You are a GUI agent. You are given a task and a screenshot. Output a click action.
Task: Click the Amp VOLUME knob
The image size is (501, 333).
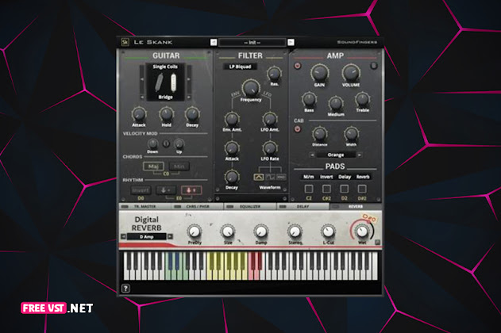[x=351, y=73]
